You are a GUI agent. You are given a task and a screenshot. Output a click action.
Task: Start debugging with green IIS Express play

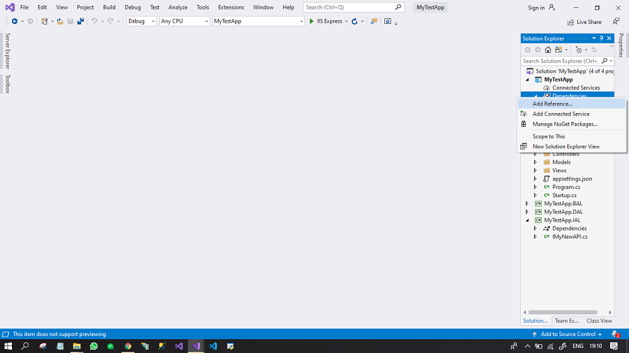(311, 21)
